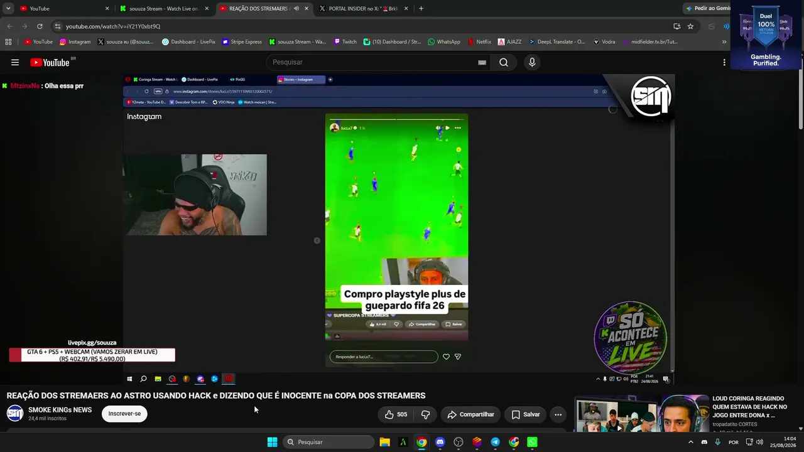Open Discord from the taskbar
Image resolution: width=804 pixels, height=452 pixels.
440,442
